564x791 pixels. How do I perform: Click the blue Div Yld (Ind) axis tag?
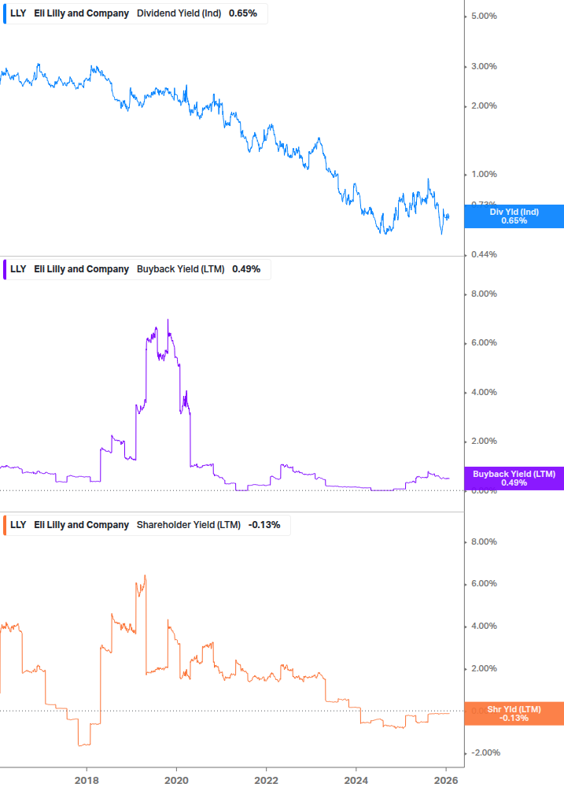point(514,216)
